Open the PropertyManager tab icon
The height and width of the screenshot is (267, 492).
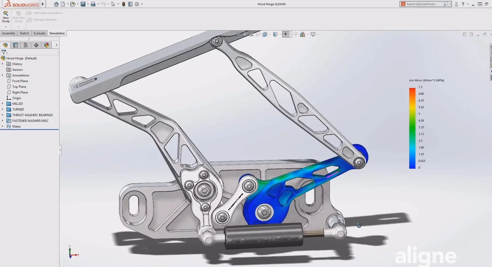tap(16, 45)
